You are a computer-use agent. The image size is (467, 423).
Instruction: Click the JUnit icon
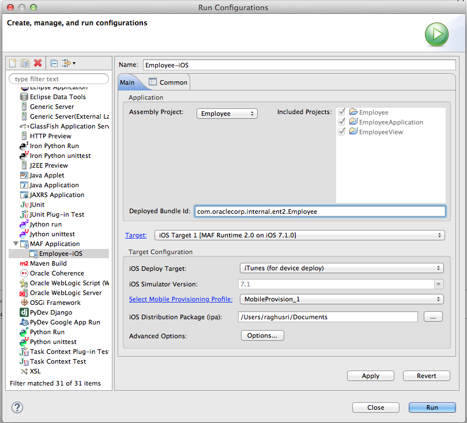pyautogui.click(x=24, y=205)
